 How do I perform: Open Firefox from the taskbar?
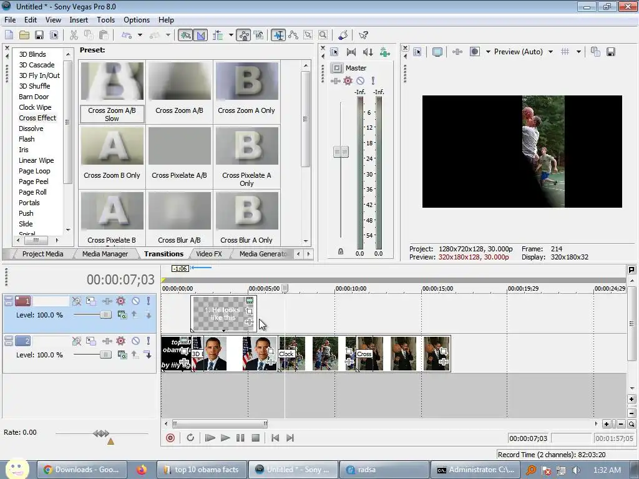(142, 470)
